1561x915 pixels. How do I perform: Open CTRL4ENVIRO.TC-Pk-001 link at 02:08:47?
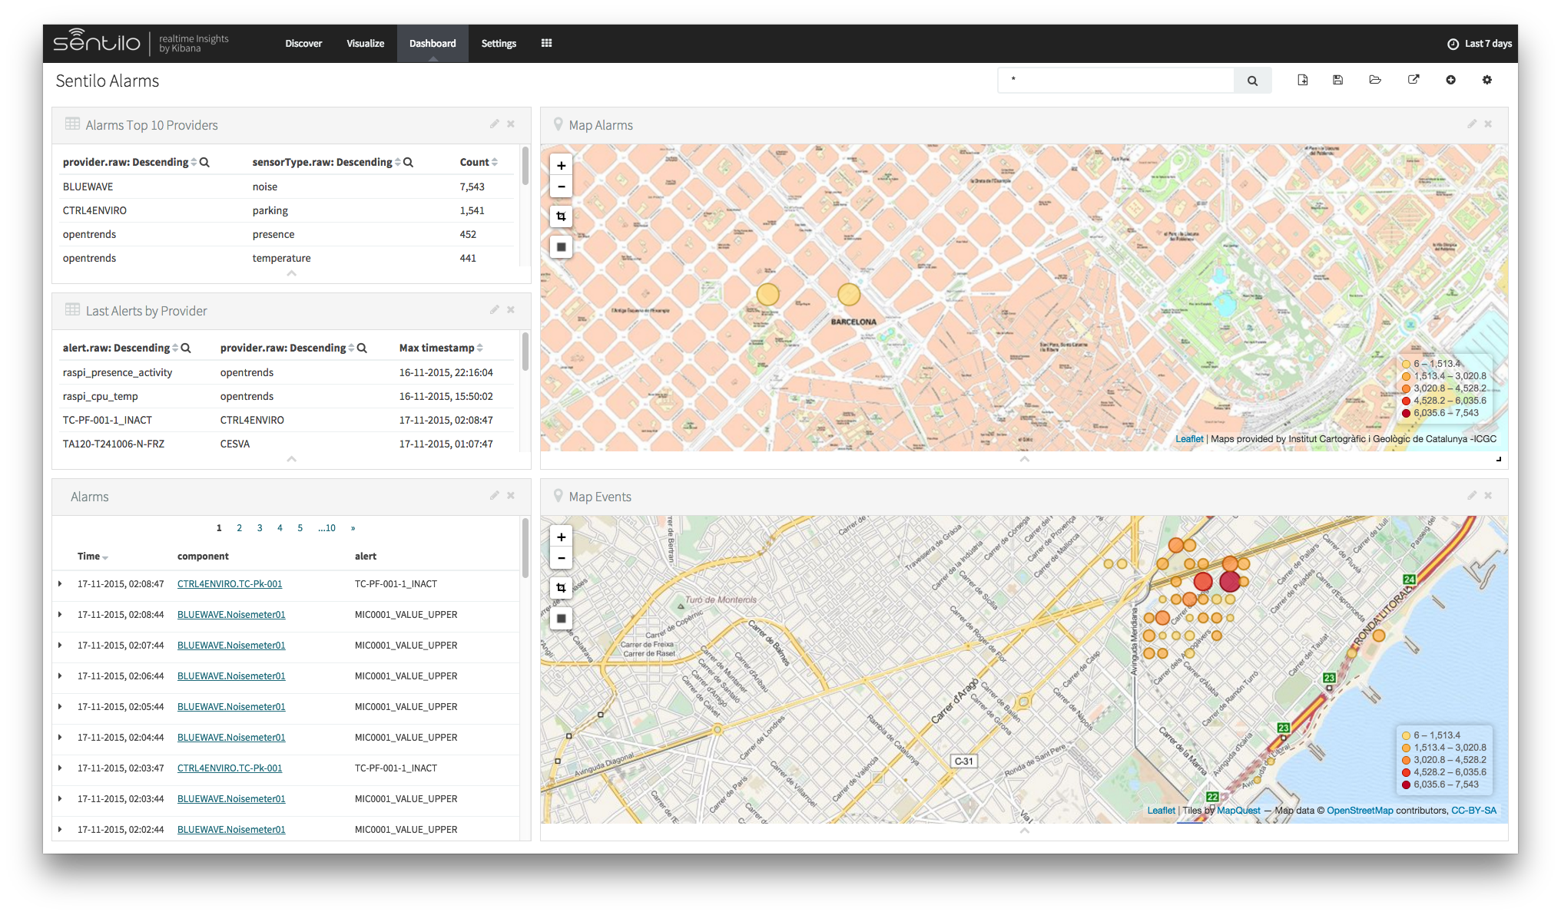[x=230, y=584]
